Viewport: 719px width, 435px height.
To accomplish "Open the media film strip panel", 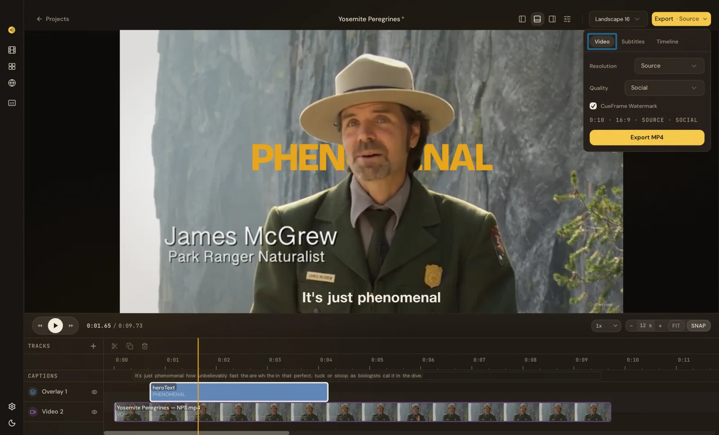I will [x=12, y=50].
